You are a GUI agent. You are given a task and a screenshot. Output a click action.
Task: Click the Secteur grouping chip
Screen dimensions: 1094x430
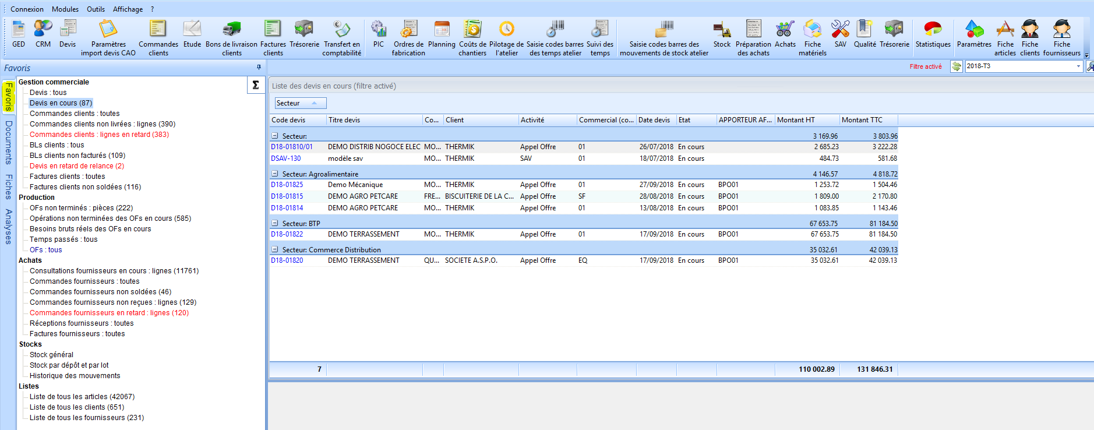(300, 103)
